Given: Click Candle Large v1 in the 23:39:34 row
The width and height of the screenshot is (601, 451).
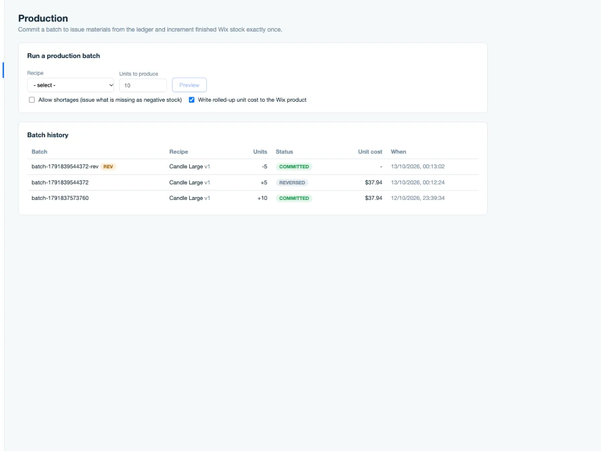Looking at the screenshot, I should coord(190,198).
